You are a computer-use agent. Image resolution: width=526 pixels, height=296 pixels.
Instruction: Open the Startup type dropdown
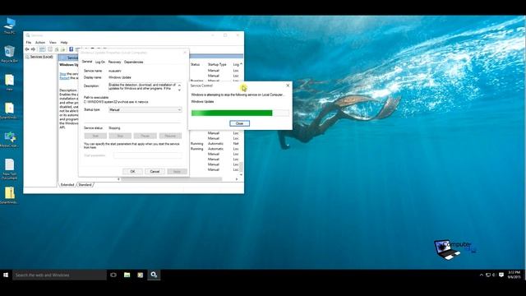tap(145, 109)
